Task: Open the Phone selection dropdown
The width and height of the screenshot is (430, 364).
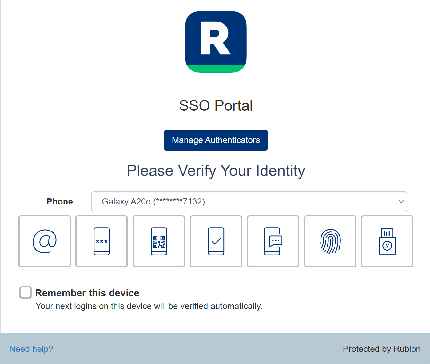Action: (x=249, y=202)
